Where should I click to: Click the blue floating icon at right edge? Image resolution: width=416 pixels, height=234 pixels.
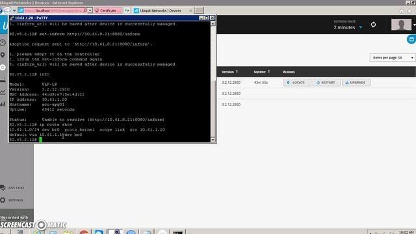411,40
